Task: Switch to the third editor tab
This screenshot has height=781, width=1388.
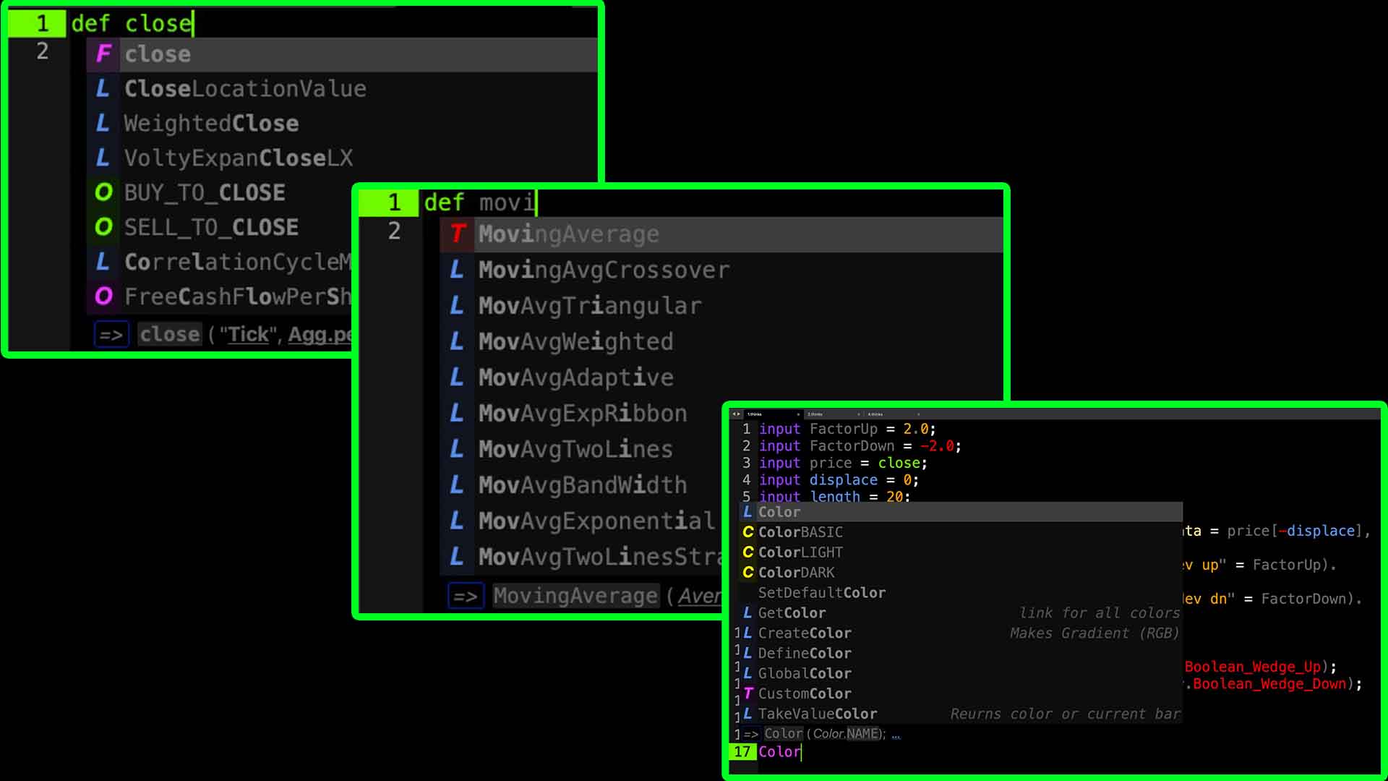Action: tap(875, 414)
